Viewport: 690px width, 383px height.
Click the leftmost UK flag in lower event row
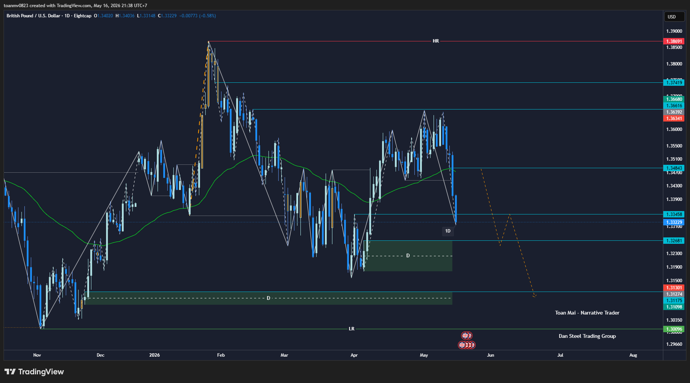click(462, 345)
